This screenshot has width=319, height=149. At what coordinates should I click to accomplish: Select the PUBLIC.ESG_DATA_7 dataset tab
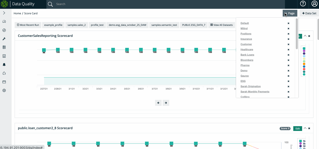[x=194, y=25]
